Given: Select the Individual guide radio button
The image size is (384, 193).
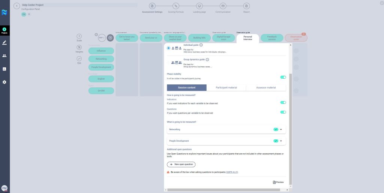Looking at the screenshot, I should coord(168,48).
